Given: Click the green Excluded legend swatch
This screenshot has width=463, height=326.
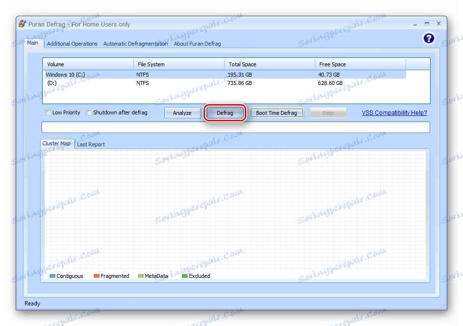Looking at the screenshot, I should coord(185,276).
